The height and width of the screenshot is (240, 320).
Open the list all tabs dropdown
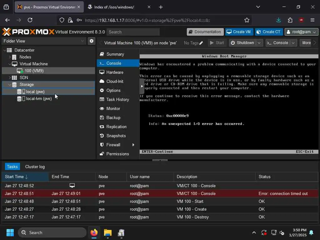coord(258,7)
